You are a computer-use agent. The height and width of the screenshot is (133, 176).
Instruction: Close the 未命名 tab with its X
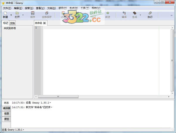click(45, 23)
